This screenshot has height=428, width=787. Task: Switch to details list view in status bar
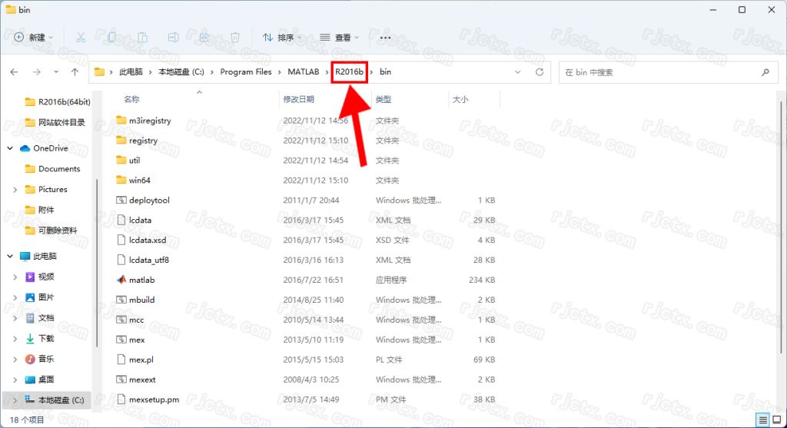coord(762,420)
